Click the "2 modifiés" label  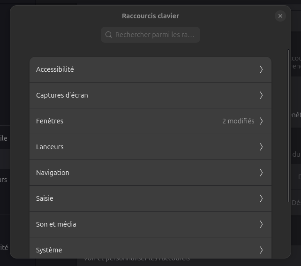click(238, 121)
